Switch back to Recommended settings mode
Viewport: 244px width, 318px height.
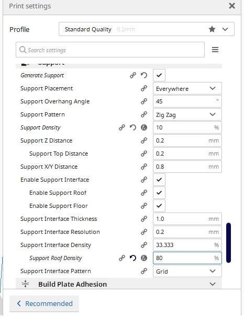coord(44,303)
